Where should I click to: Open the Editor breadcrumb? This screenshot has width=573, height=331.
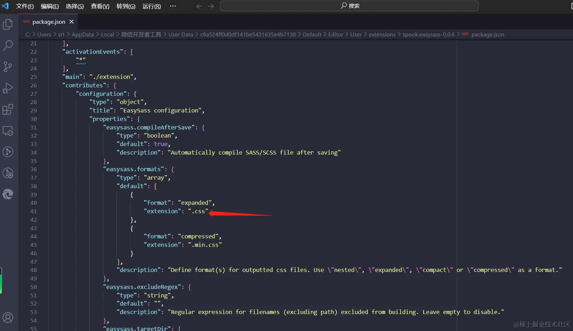coord(336,34)
